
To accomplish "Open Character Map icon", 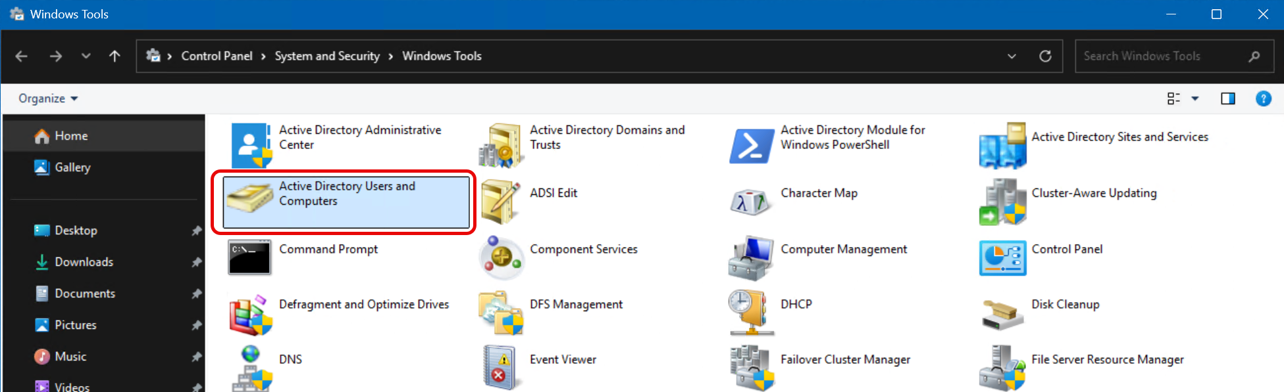I will [750, 202].
